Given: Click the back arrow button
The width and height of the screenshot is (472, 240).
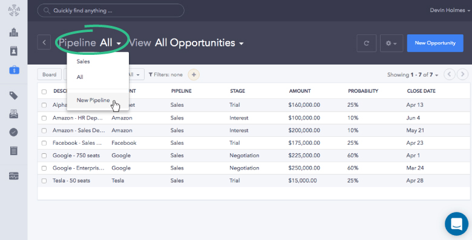Looking at the screenshot, I should 44,42.
